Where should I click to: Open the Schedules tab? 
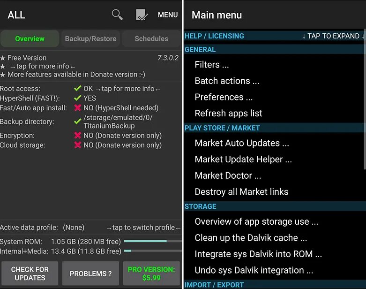tap(151, 38)
